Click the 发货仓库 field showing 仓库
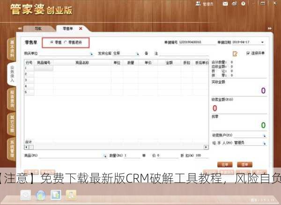This screenshot has height=205, width=281. coord(126,53)
